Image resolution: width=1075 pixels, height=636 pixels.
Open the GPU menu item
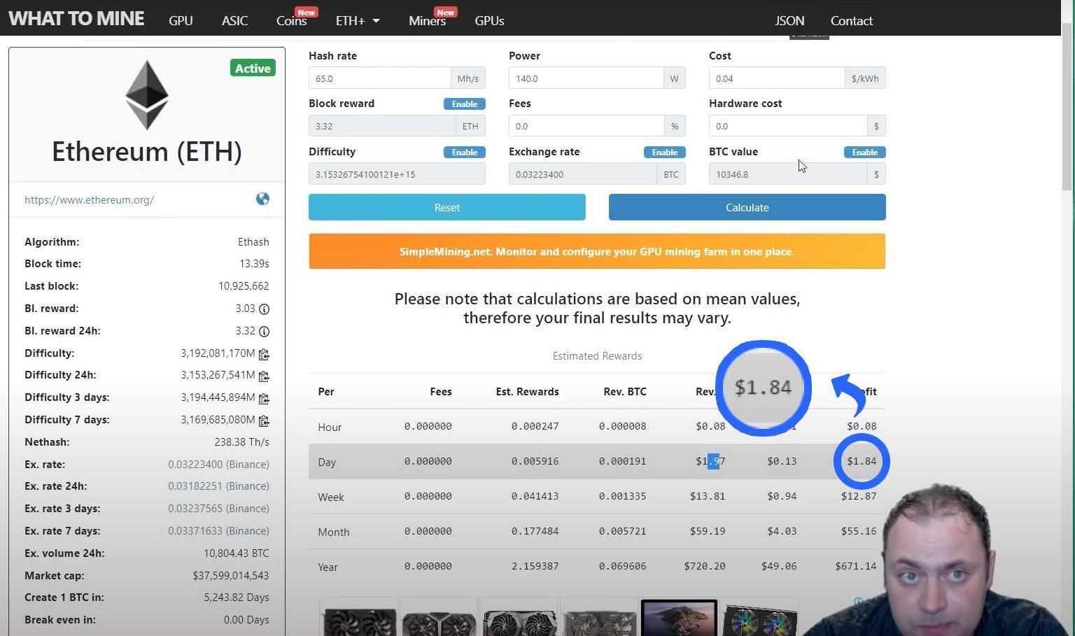click(181, 21)
